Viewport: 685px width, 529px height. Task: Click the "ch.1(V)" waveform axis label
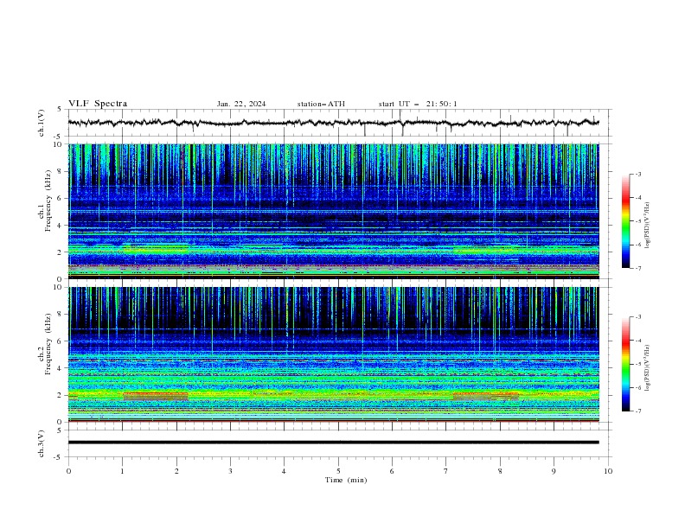42,123
